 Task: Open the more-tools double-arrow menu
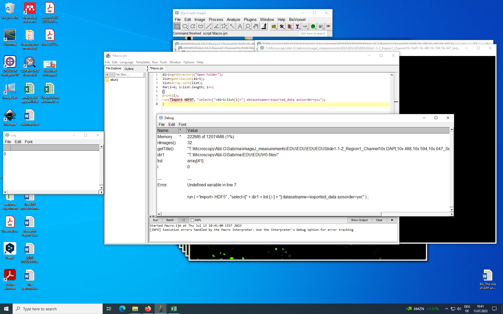tap(328, 26)
